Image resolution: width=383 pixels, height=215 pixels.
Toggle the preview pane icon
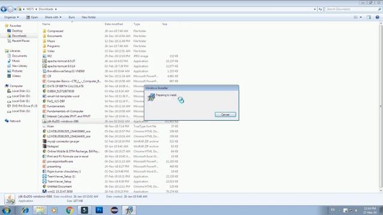[369, 17]
